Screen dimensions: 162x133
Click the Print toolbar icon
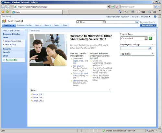[133, 12]
